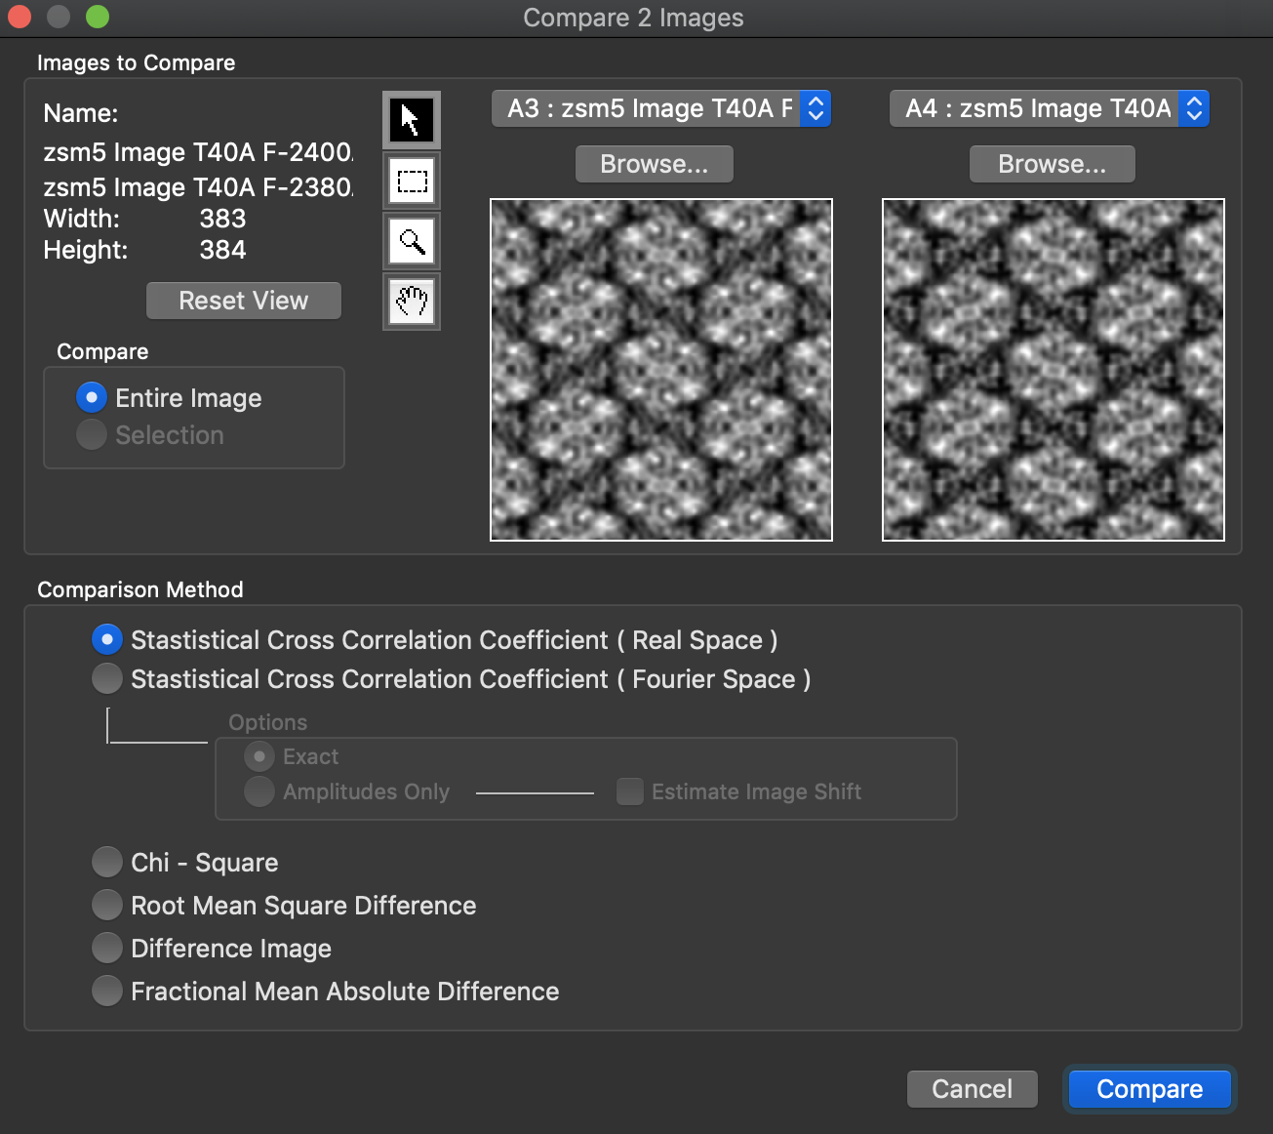Click the Cancel button

(973, 1089)
